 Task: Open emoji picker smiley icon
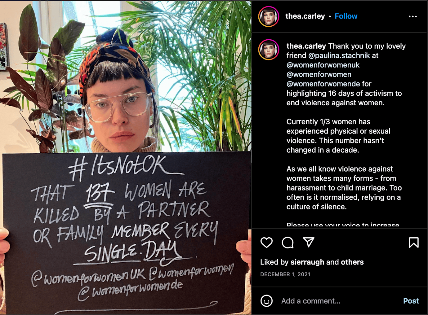[x=266, y=301]
